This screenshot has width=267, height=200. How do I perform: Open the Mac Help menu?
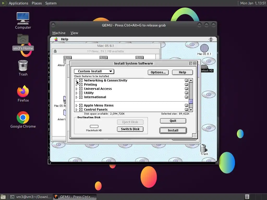pyautogui.click(x=65, y=39)
